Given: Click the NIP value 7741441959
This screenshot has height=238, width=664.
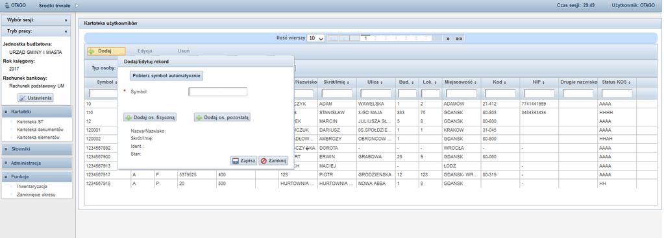Looking at the screenshot, I should 534,103.
